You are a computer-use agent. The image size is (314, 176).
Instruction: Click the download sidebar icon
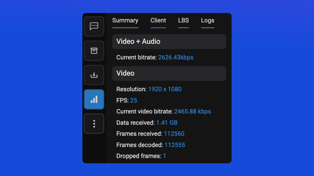94,75
